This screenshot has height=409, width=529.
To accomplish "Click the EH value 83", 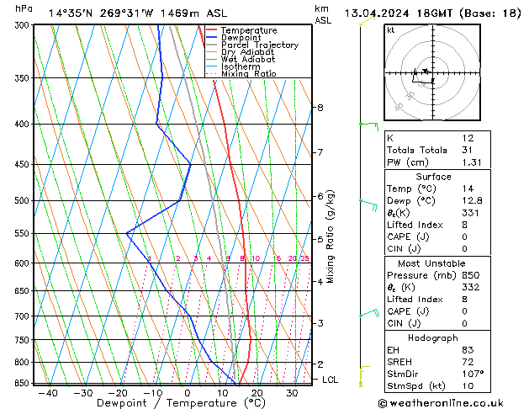I will click(468, 350).
